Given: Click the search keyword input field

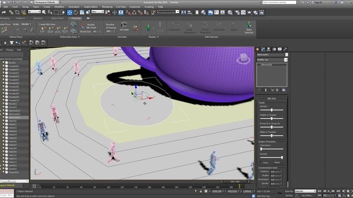Looking at the screenshot, I should point(279,2).
